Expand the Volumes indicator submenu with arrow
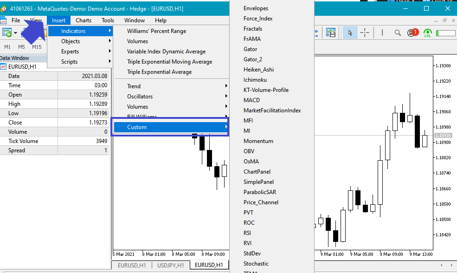 [171, 106]
